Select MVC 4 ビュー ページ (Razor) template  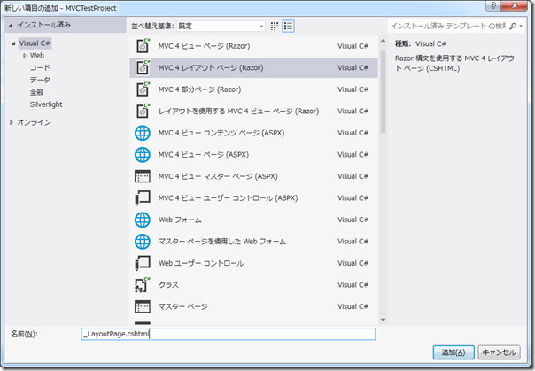[x=253, y=46]
